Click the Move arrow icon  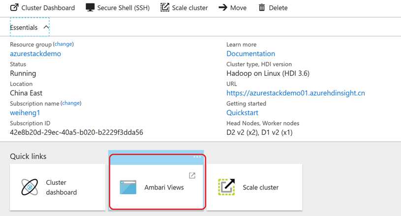(x=223, y=7)
